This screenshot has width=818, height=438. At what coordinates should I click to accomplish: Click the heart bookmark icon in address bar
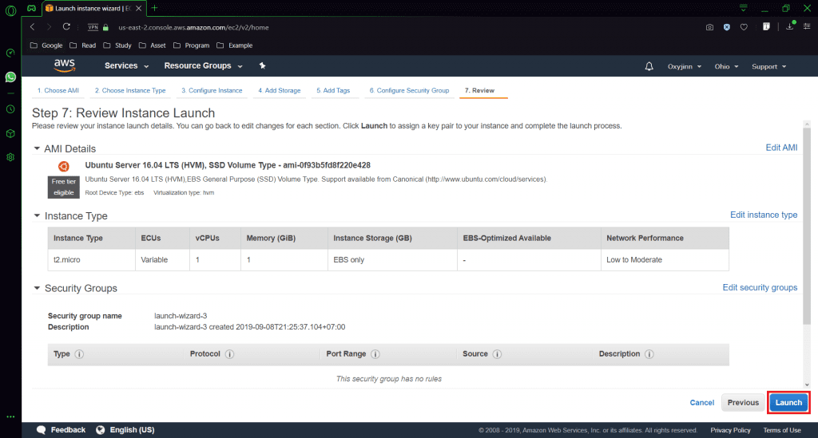point(744,26)
